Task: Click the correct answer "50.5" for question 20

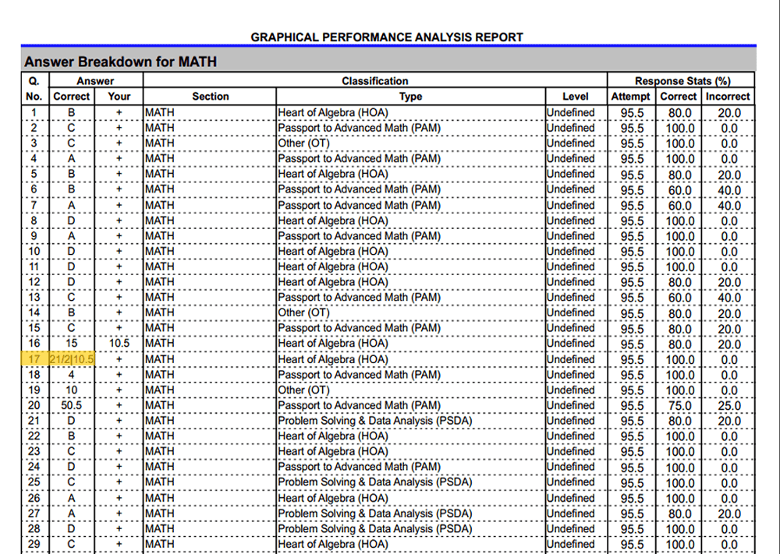Action: click(71, 405)
